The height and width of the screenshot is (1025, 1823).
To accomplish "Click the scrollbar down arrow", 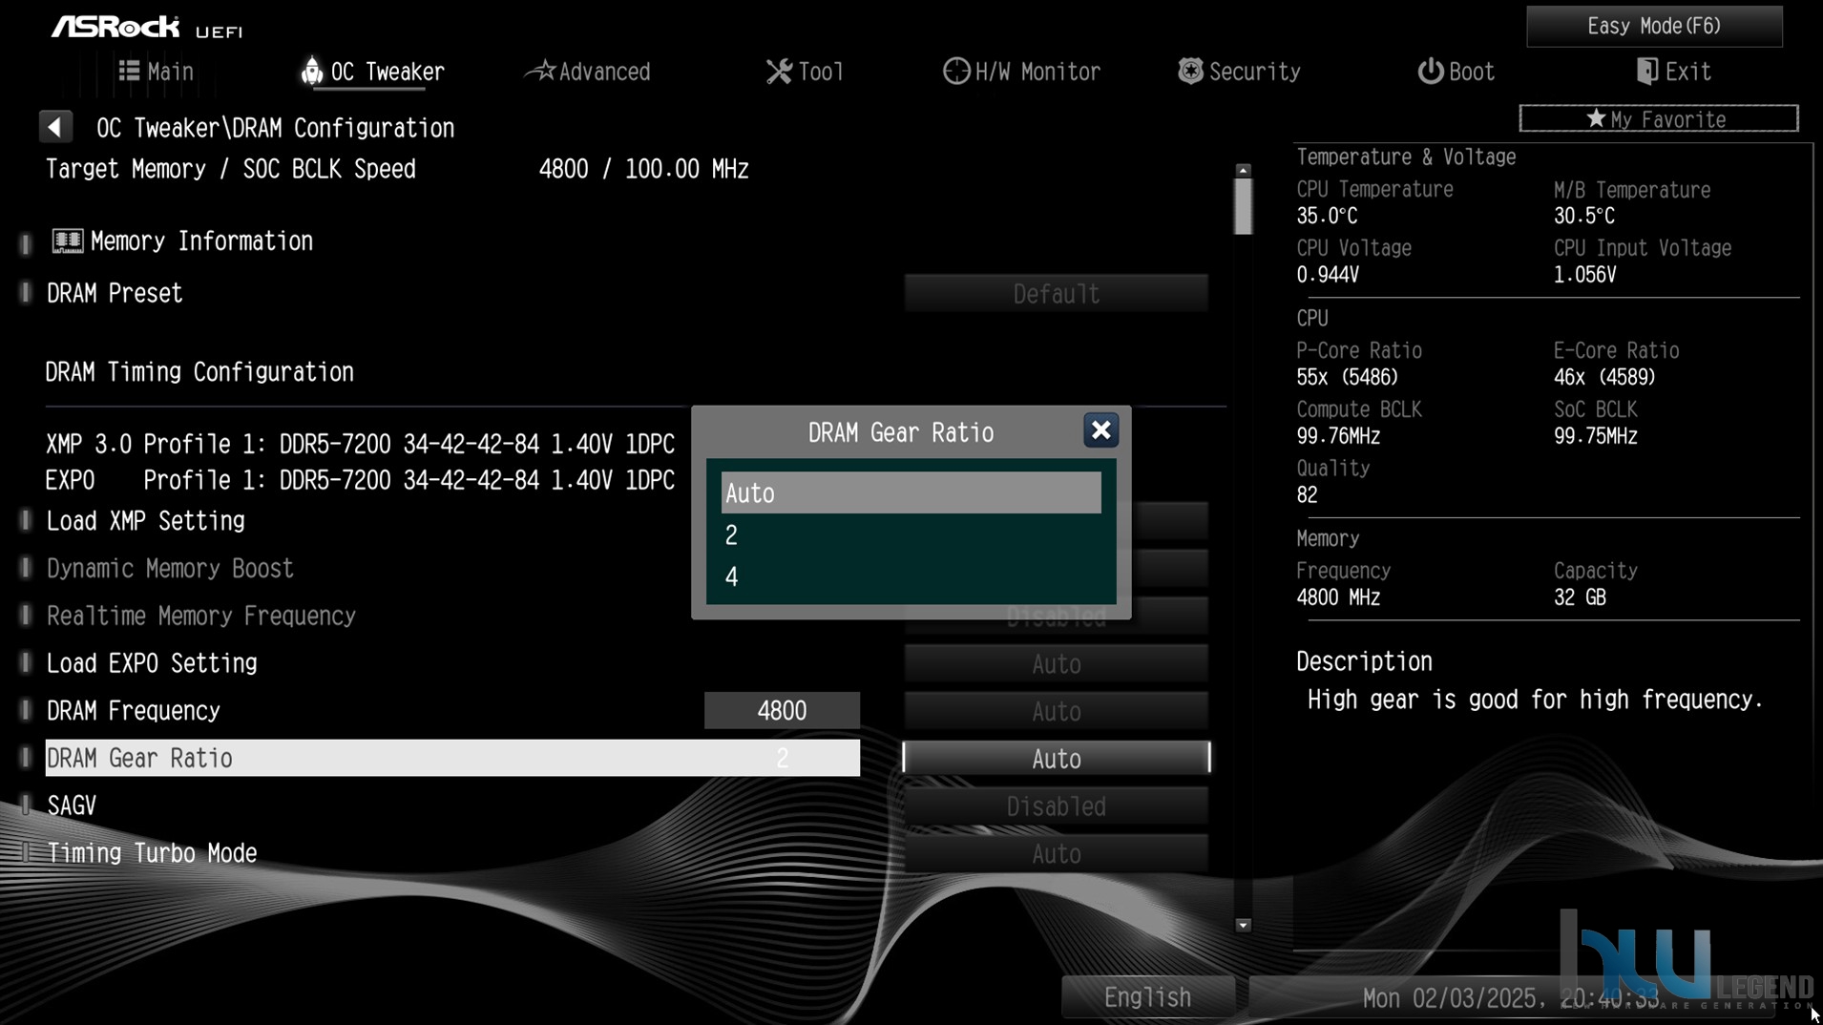I will pos(1243,925).
